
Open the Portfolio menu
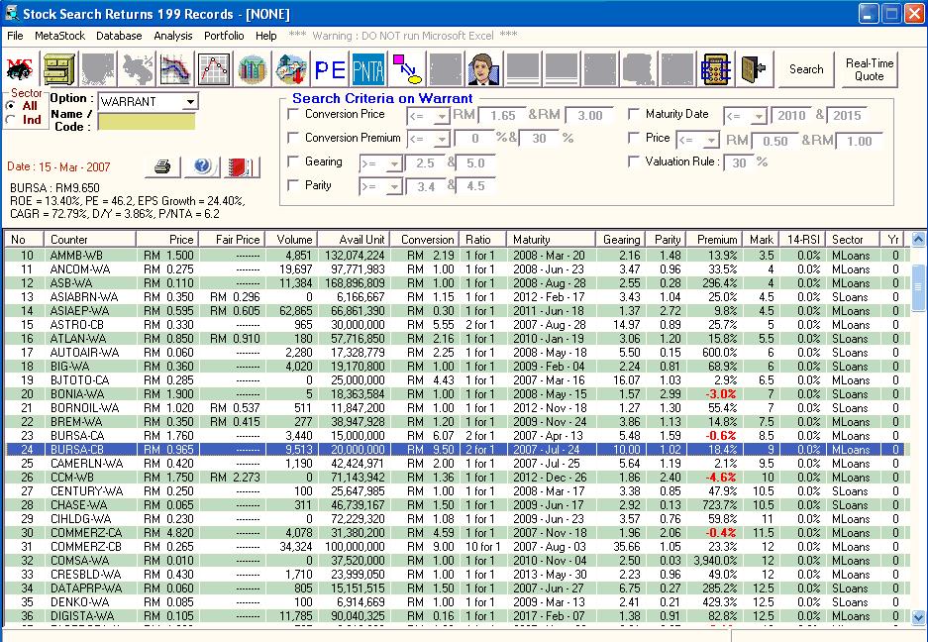tap(224, 36)
